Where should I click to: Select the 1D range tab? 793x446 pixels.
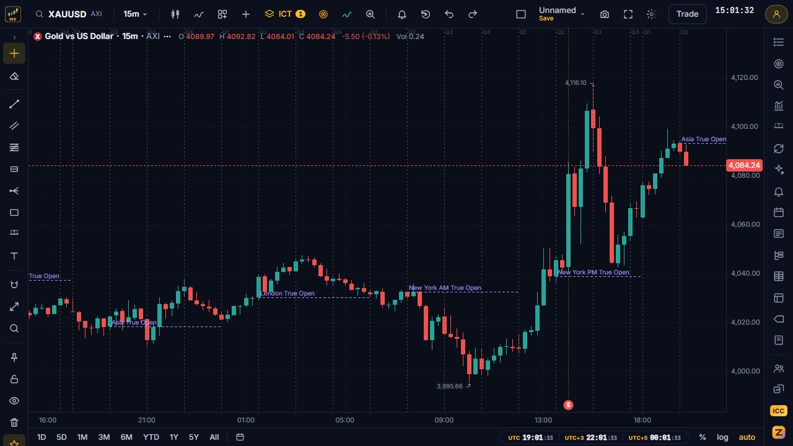[x=42, y=437]
